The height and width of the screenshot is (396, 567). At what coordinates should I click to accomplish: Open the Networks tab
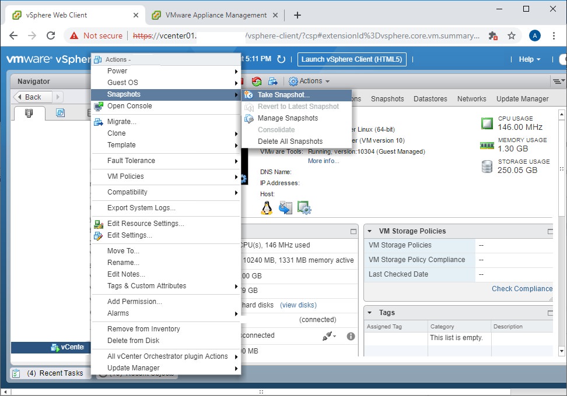471,99
